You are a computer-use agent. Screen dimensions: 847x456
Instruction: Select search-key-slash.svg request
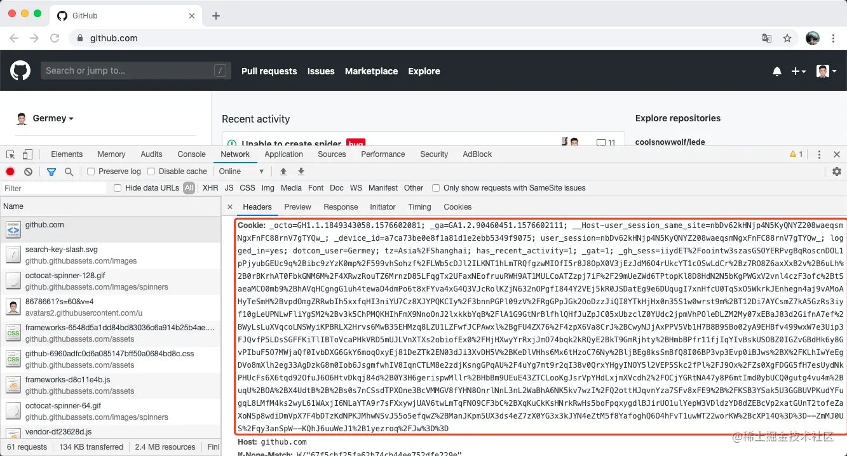point(111,255)
